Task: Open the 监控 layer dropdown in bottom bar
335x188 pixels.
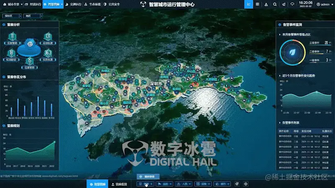Action: pos(165,184)
